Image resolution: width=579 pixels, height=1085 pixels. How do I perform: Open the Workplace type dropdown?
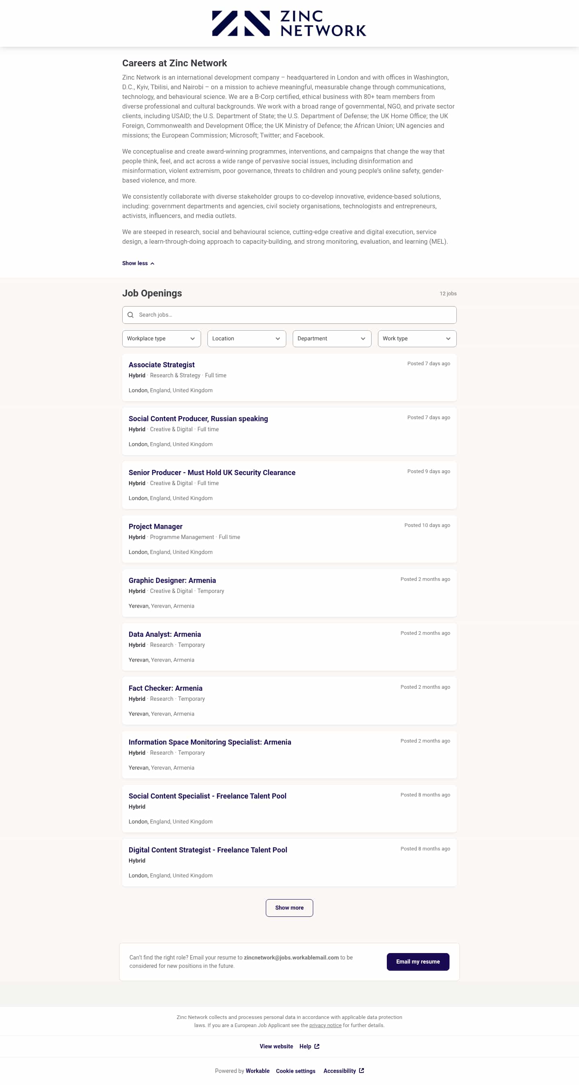161,339
